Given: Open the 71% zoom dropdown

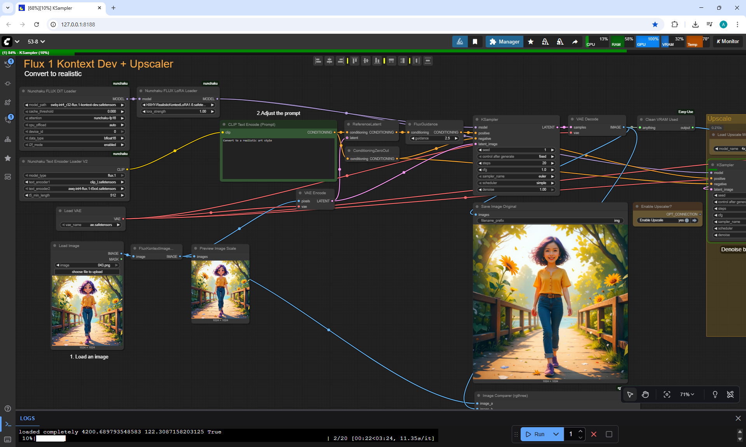Looking at the screenshot, I should [687, 395].
